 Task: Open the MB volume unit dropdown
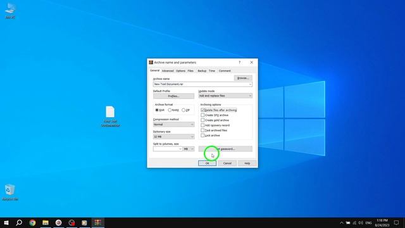coord(189,149)
